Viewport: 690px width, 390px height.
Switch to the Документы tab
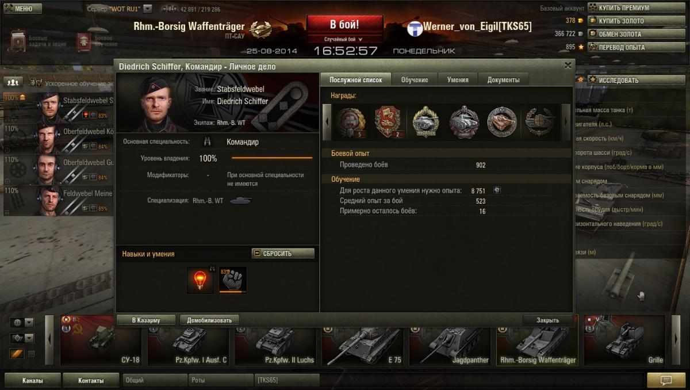(x=503, y=79)
